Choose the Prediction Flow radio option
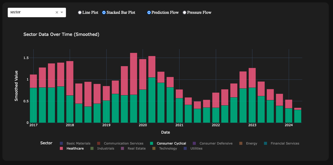 tap(149, 12)
